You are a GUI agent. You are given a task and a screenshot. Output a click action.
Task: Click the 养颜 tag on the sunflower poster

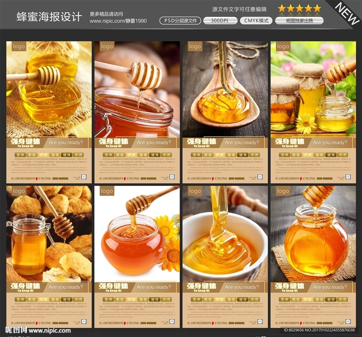132,299
